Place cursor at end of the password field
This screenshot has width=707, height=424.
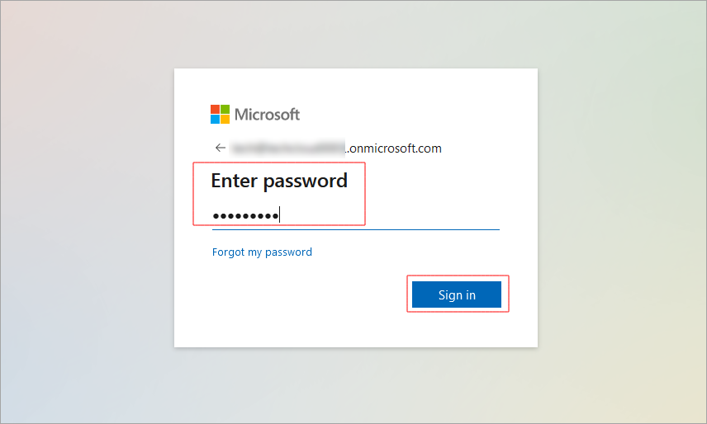[x=282, y=216]
